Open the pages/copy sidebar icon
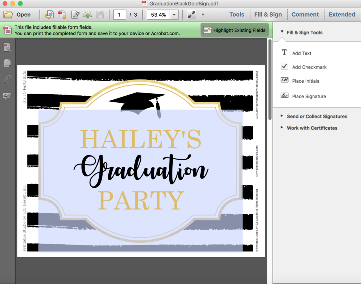The height and width of the screenshot is (284, 361). 7,63
